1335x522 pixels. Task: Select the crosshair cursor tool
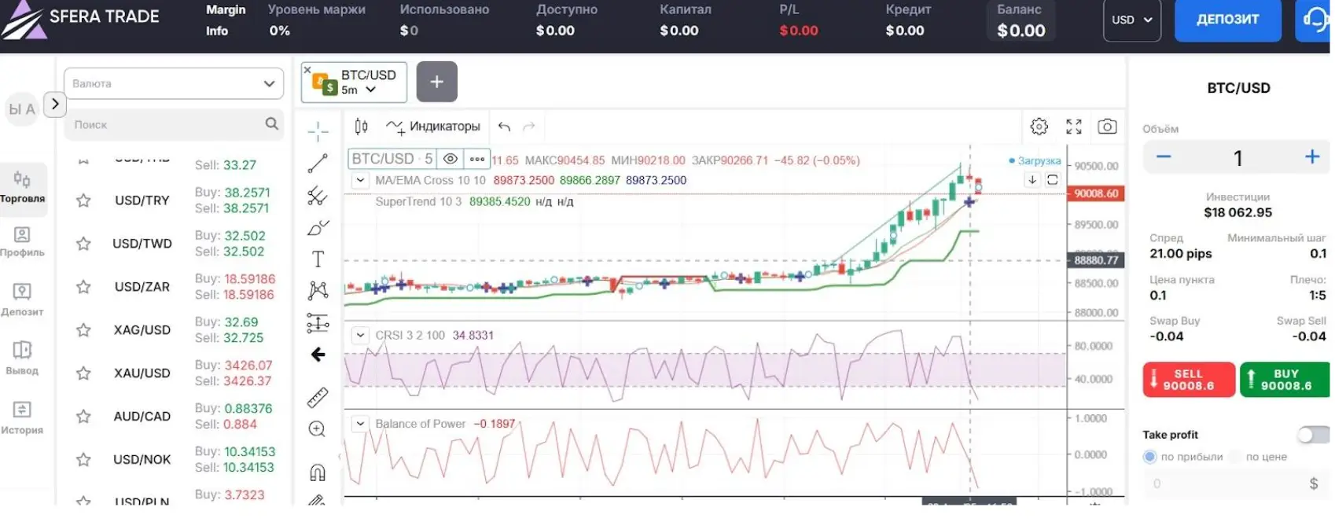[318, 130]
